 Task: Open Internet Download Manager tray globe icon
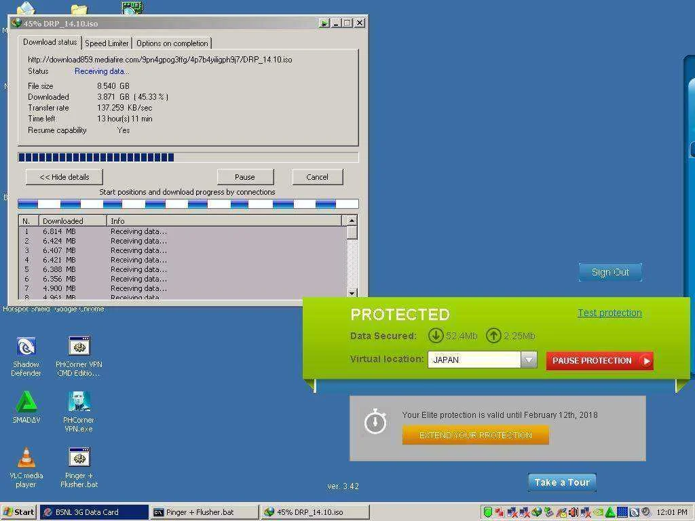pyautogui.click(x=537, y=512)
